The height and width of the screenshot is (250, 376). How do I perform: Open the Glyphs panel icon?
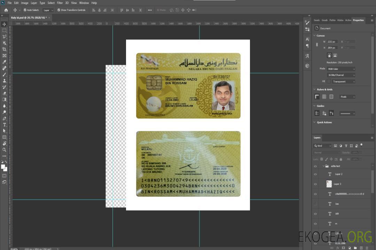[307, 56]
